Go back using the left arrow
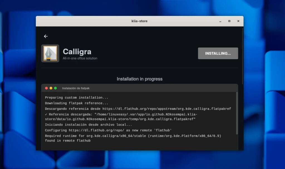The width and height of the screenshot is (285, 169). (x=46, y=36)
